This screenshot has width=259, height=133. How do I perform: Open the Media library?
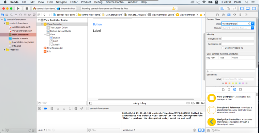240,89
